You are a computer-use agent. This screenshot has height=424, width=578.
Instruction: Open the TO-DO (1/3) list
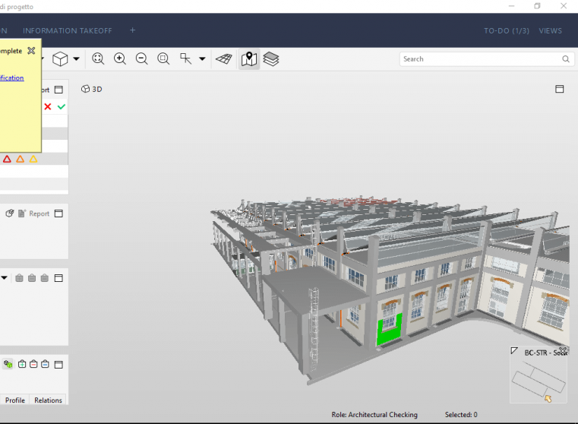(507, 30)
